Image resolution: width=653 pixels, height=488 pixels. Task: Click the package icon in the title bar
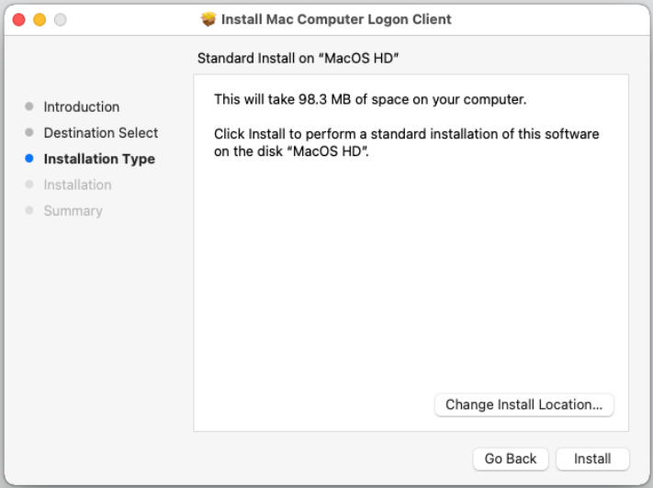[208, 19]
